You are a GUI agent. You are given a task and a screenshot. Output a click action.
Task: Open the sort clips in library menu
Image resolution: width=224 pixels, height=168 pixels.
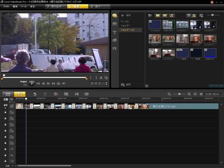201,15
